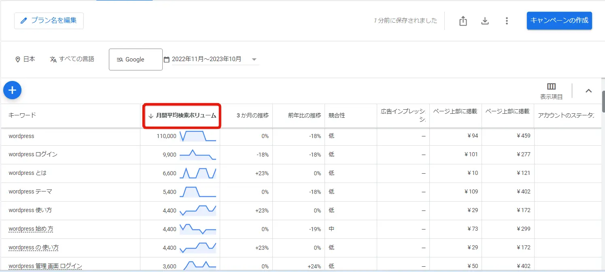Click the share icon
The width and height of the screenshot is (605, 272).
(463, 21)
